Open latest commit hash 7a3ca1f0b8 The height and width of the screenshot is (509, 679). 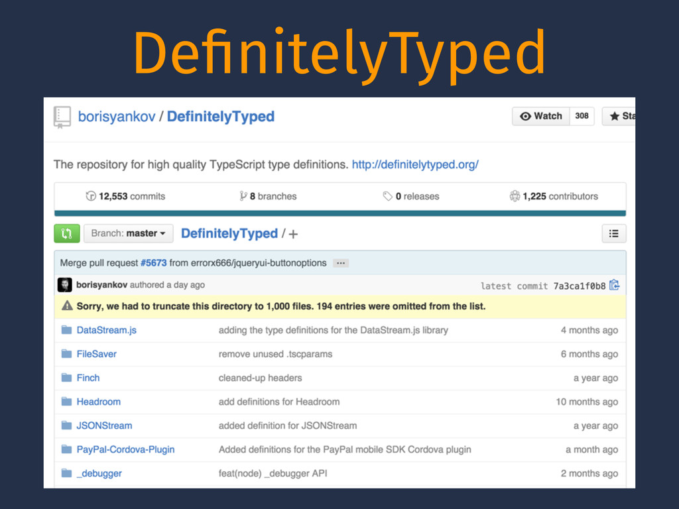pyautogui.click(x=580, y=286)
